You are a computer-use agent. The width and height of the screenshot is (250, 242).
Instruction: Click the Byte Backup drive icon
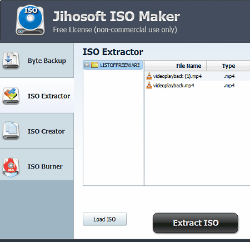[11, 61]
